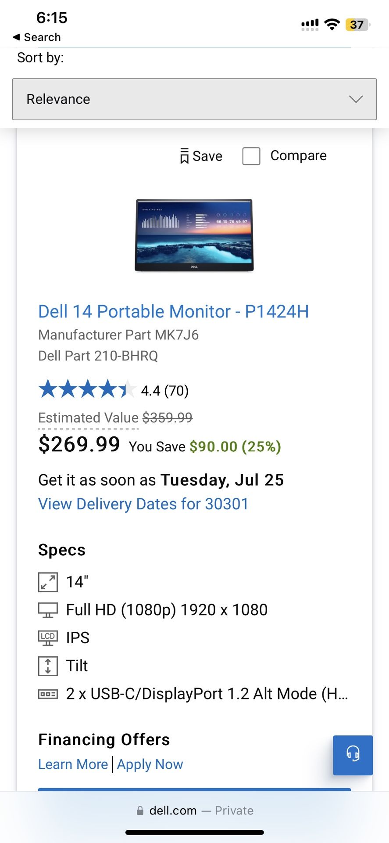Screen dimensions: 389x843
Task: Open Dell 14 Portable Monitor product link
Action: click(173, 312)
